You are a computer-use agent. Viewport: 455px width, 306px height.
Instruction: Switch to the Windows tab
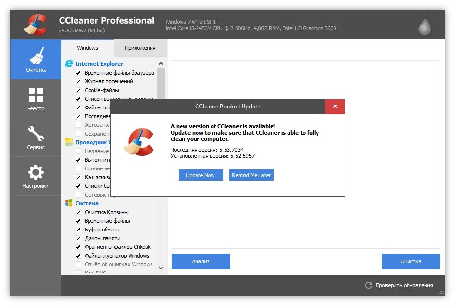tap(88, 48)
